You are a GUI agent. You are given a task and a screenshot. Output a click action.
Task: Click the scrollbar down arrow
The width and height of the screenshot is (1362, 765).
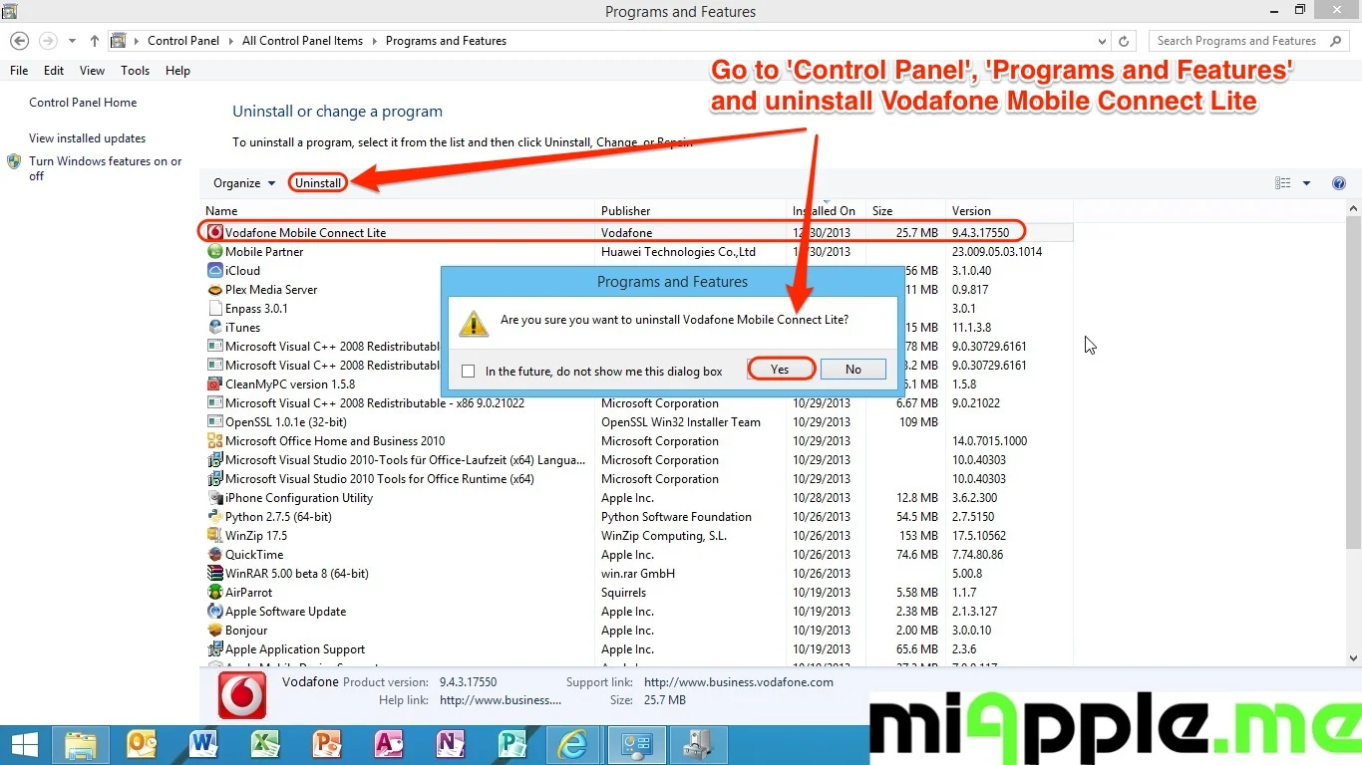pyautogui.click(x=1353, y=657)
